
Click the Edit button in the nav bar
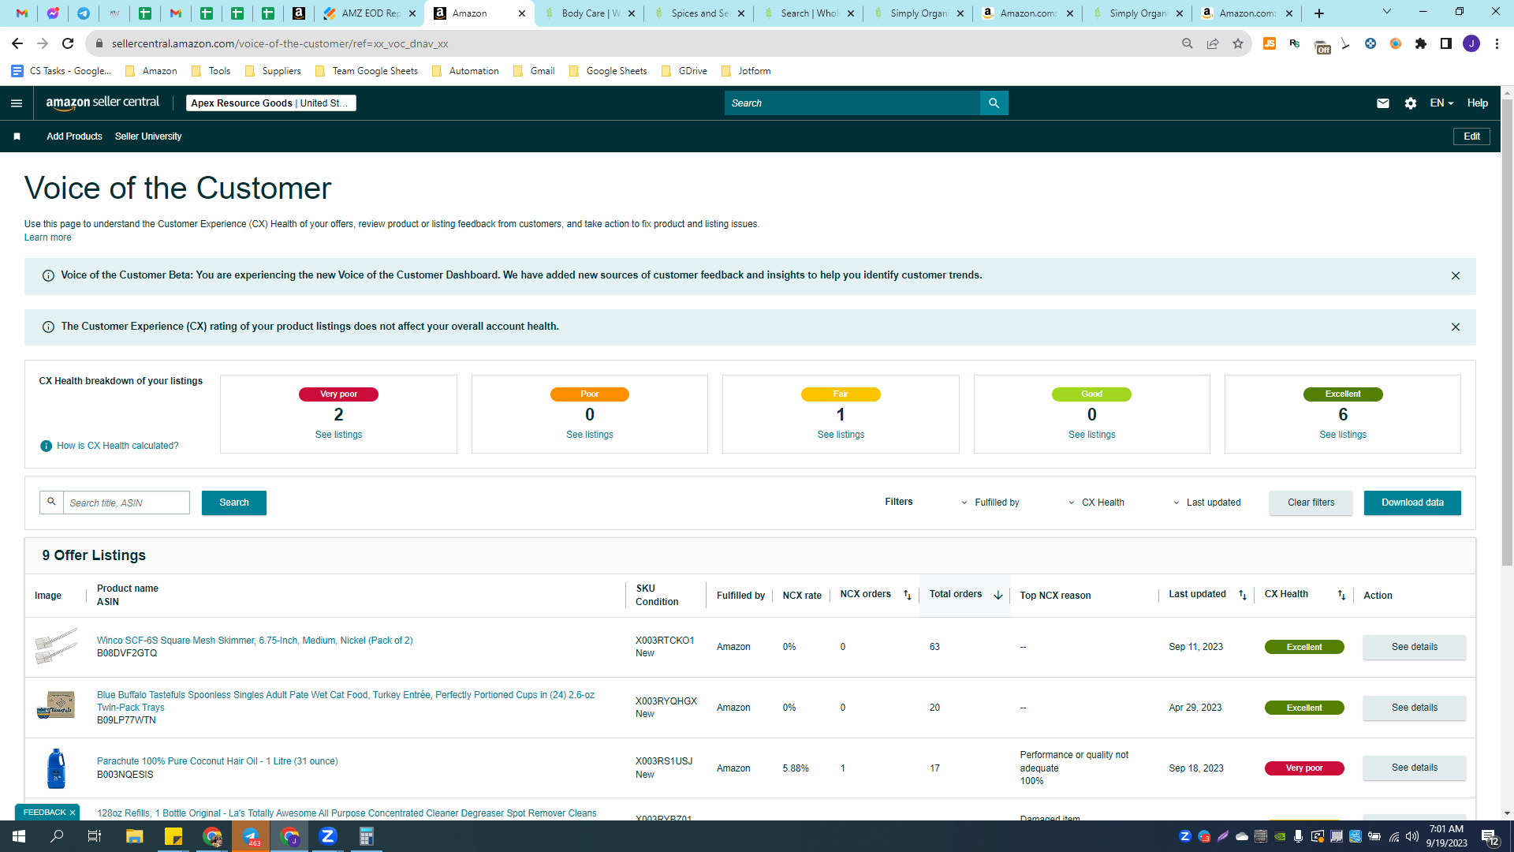point(1471,136)
